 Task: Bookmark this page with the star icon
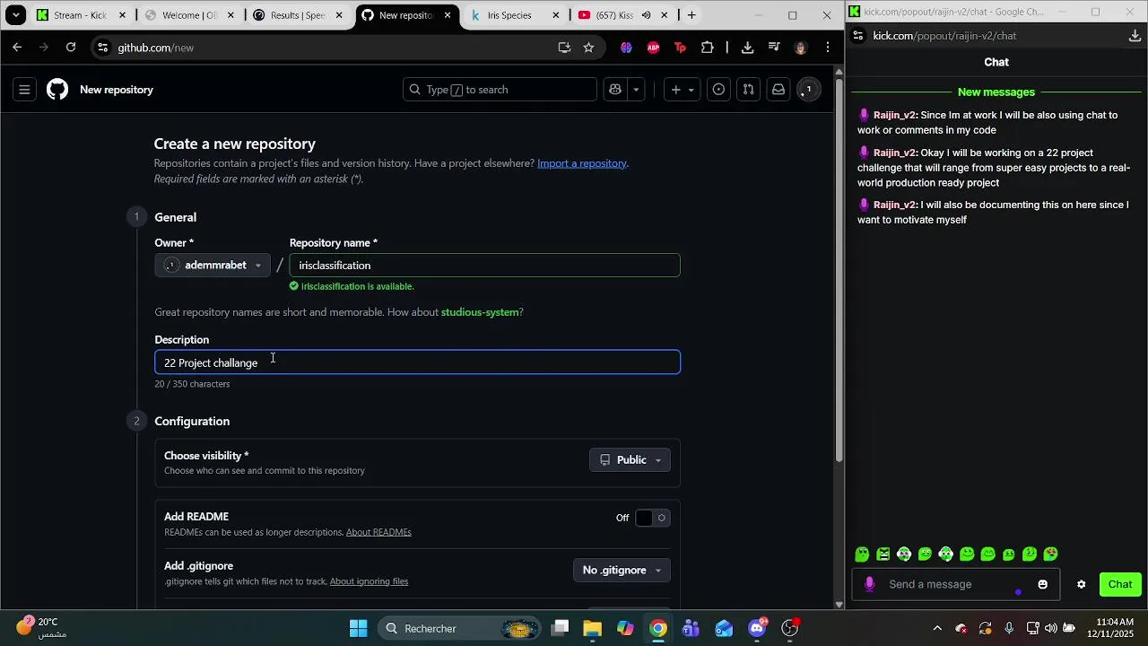(x=588, y=48)
